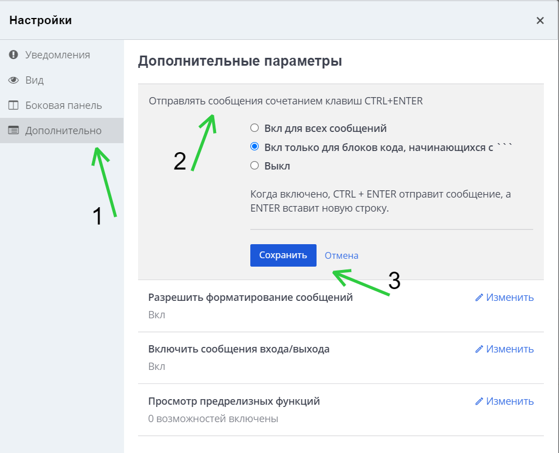Choose the Выкл radio option
Image resolution: width=559 pixels, height=453 pixels.
254,166
